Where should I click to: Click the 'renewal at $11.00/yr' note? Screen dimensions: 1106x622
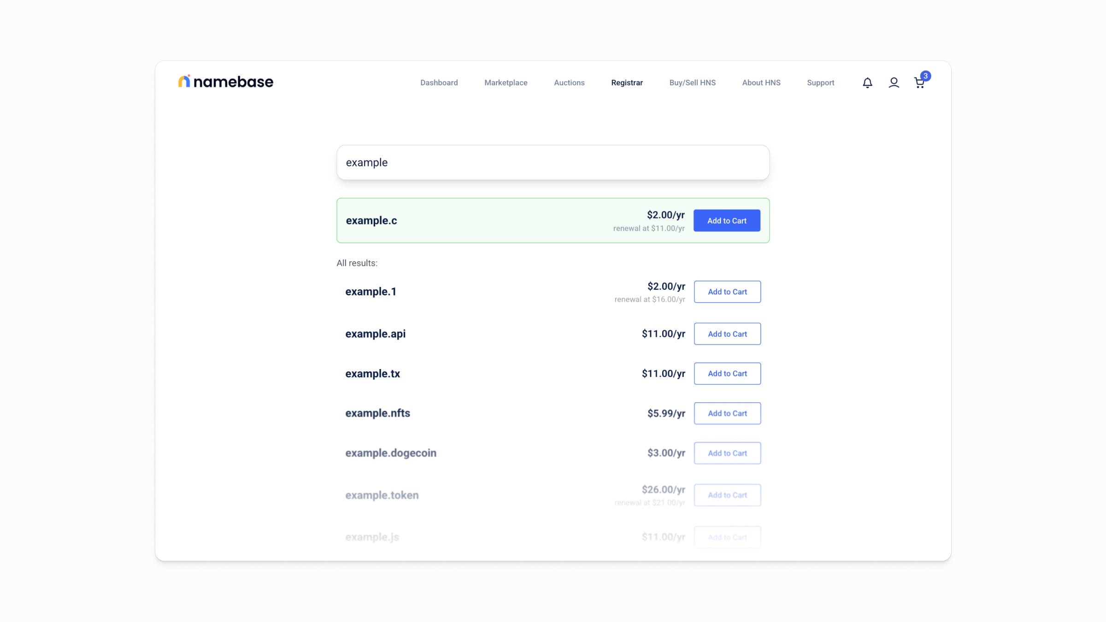point(649,228)
